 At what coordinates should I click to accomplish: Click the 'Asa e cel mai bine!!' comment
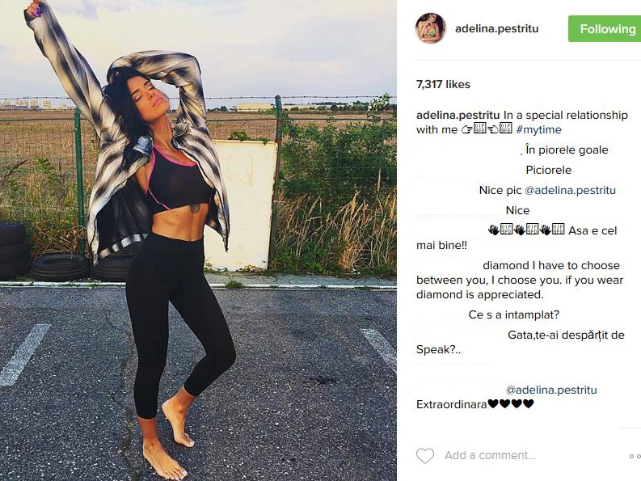[517, 238]
